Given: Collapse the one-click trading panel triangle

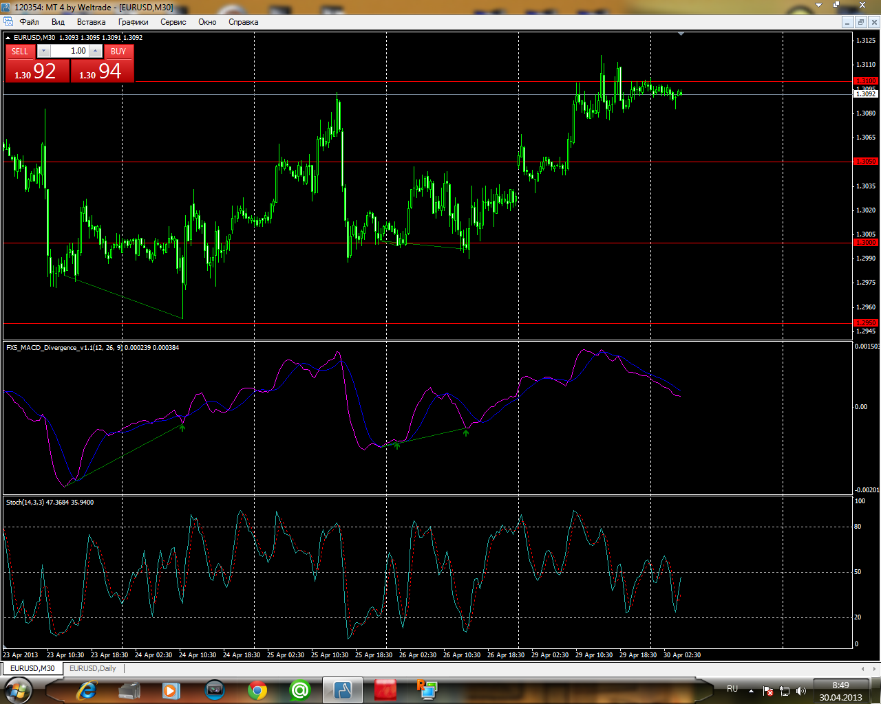Looking at the screenshot, I should (8, 37).
